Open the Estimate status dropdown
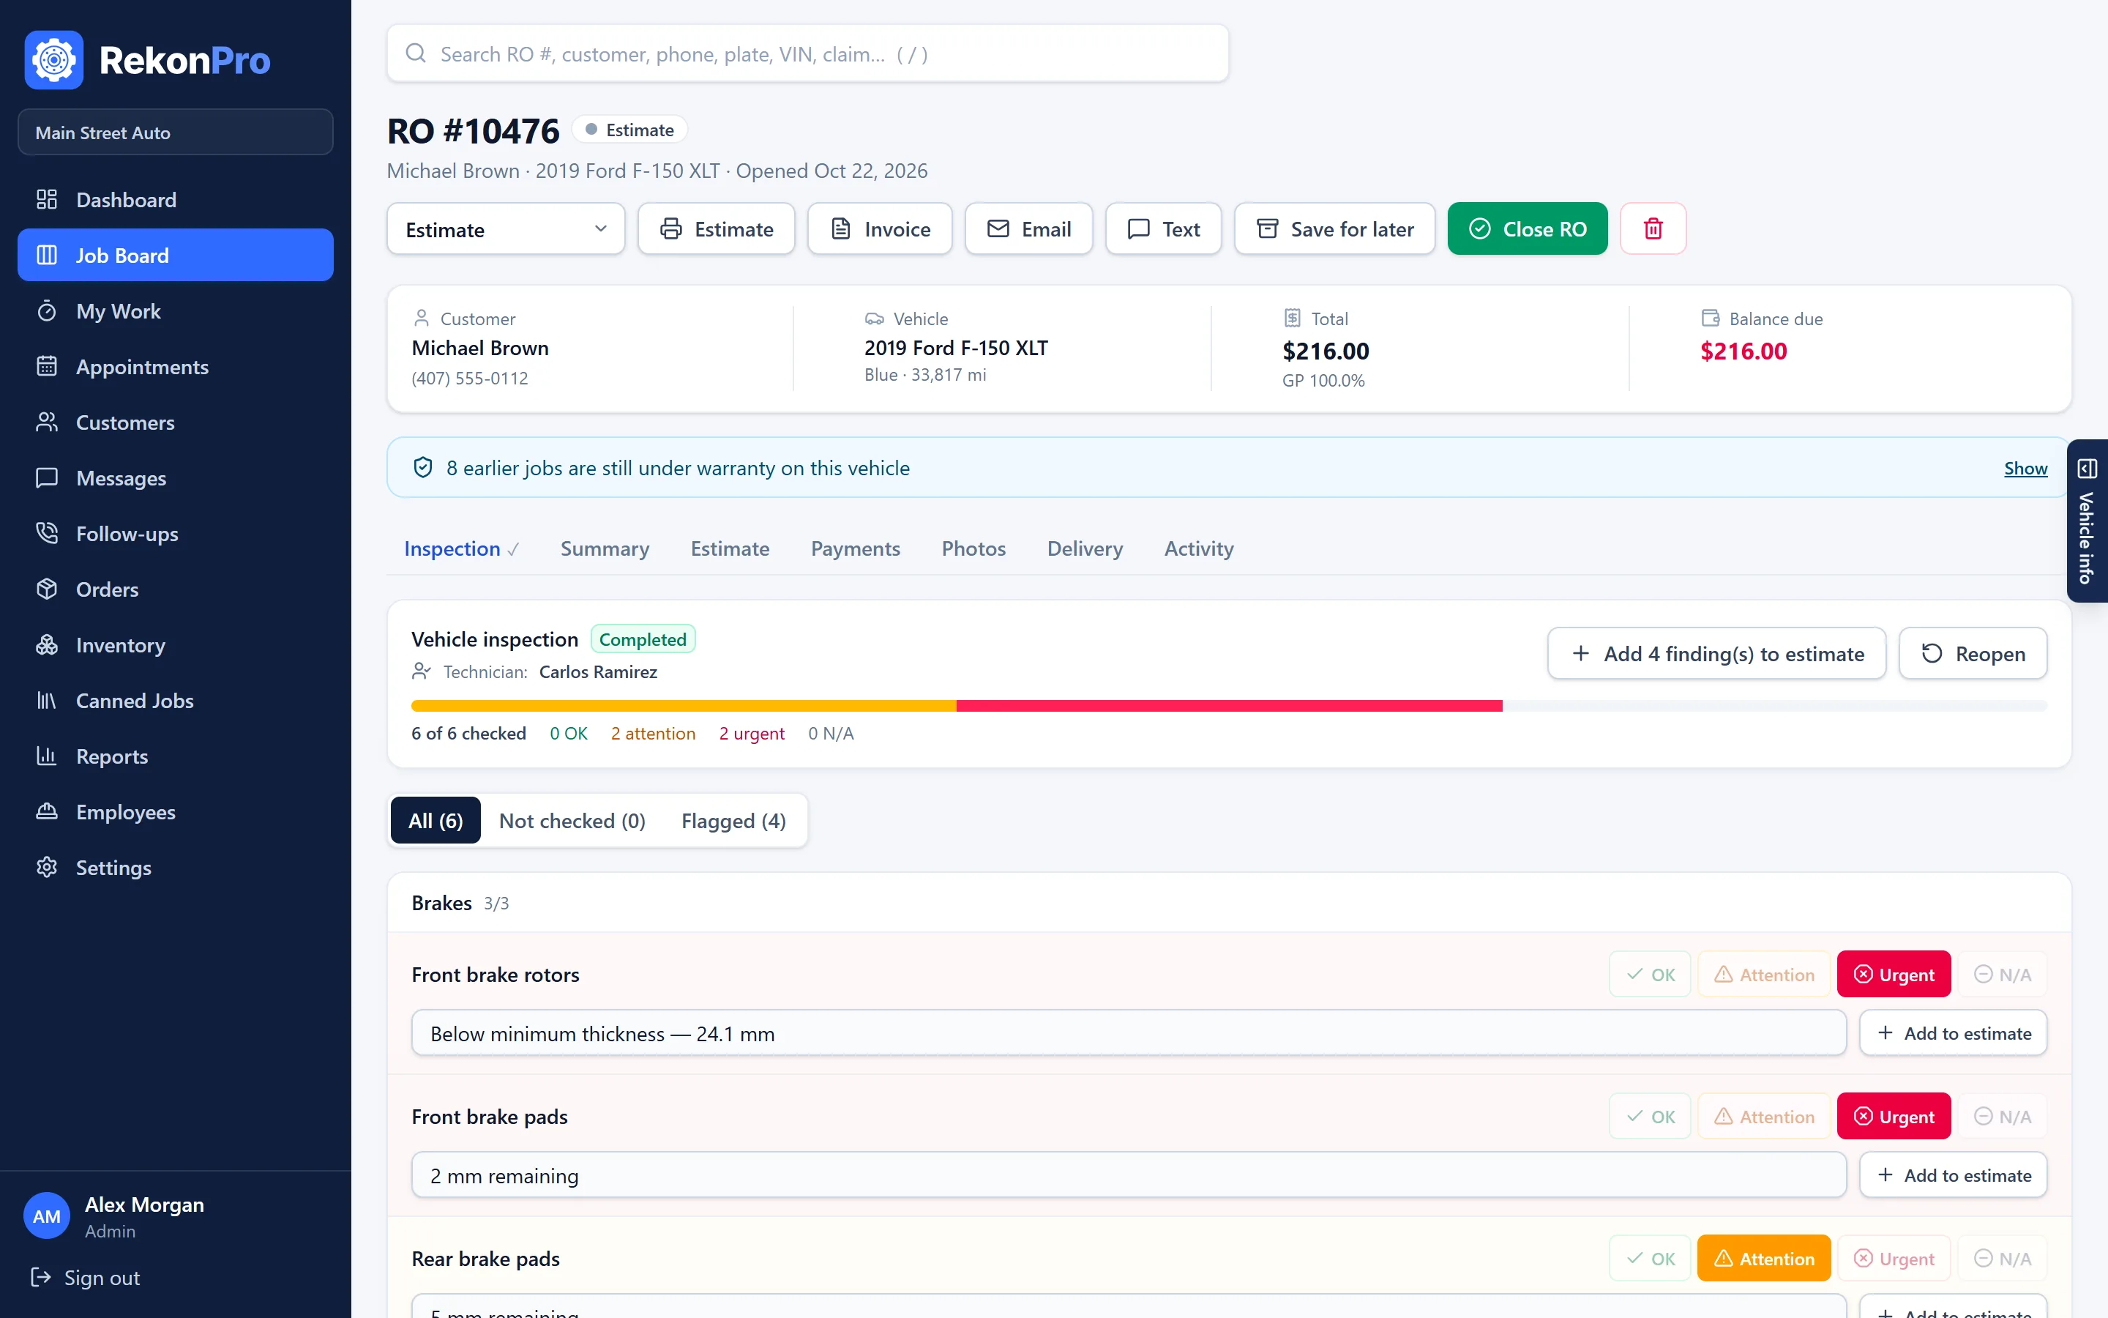The width and height of the screenshot is (2108, 1318). [506, 229]
